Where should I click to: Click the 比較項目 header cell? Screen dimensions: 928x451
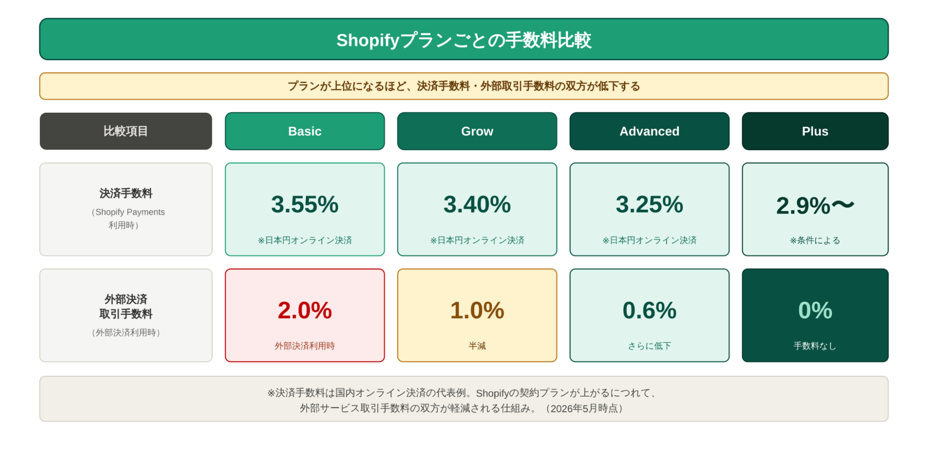pos(126,131)
